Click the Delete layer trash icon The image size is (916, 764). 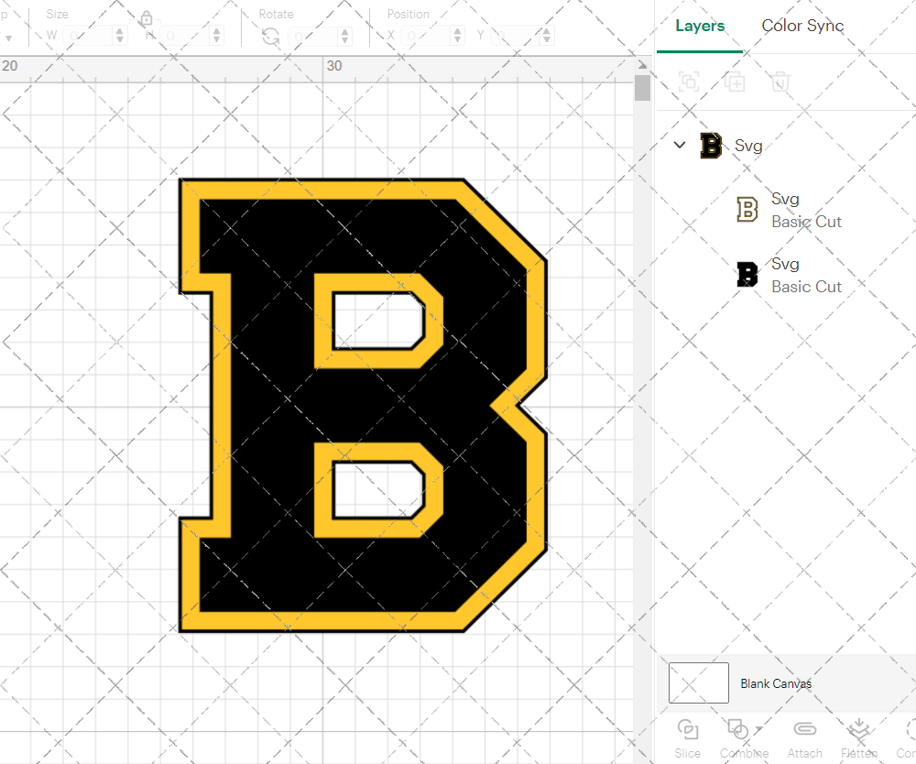pyautogui.click(x=780, y=82)
